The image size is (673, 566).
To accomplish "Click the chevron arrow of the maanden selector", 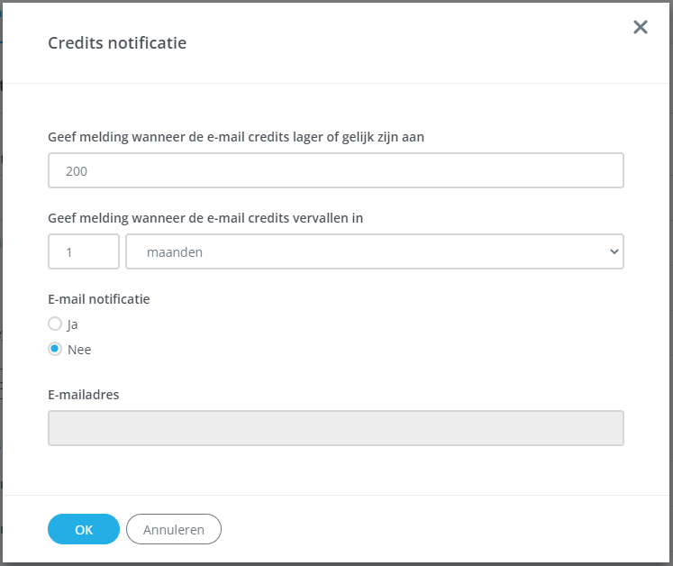I will (614, 251).
